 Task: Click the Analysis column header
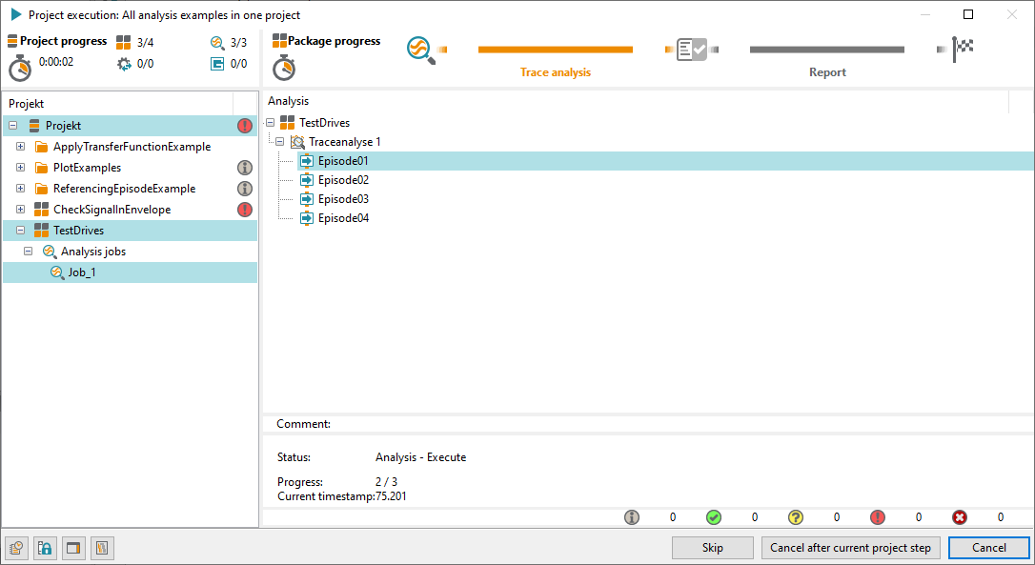(x=637, y=101)
